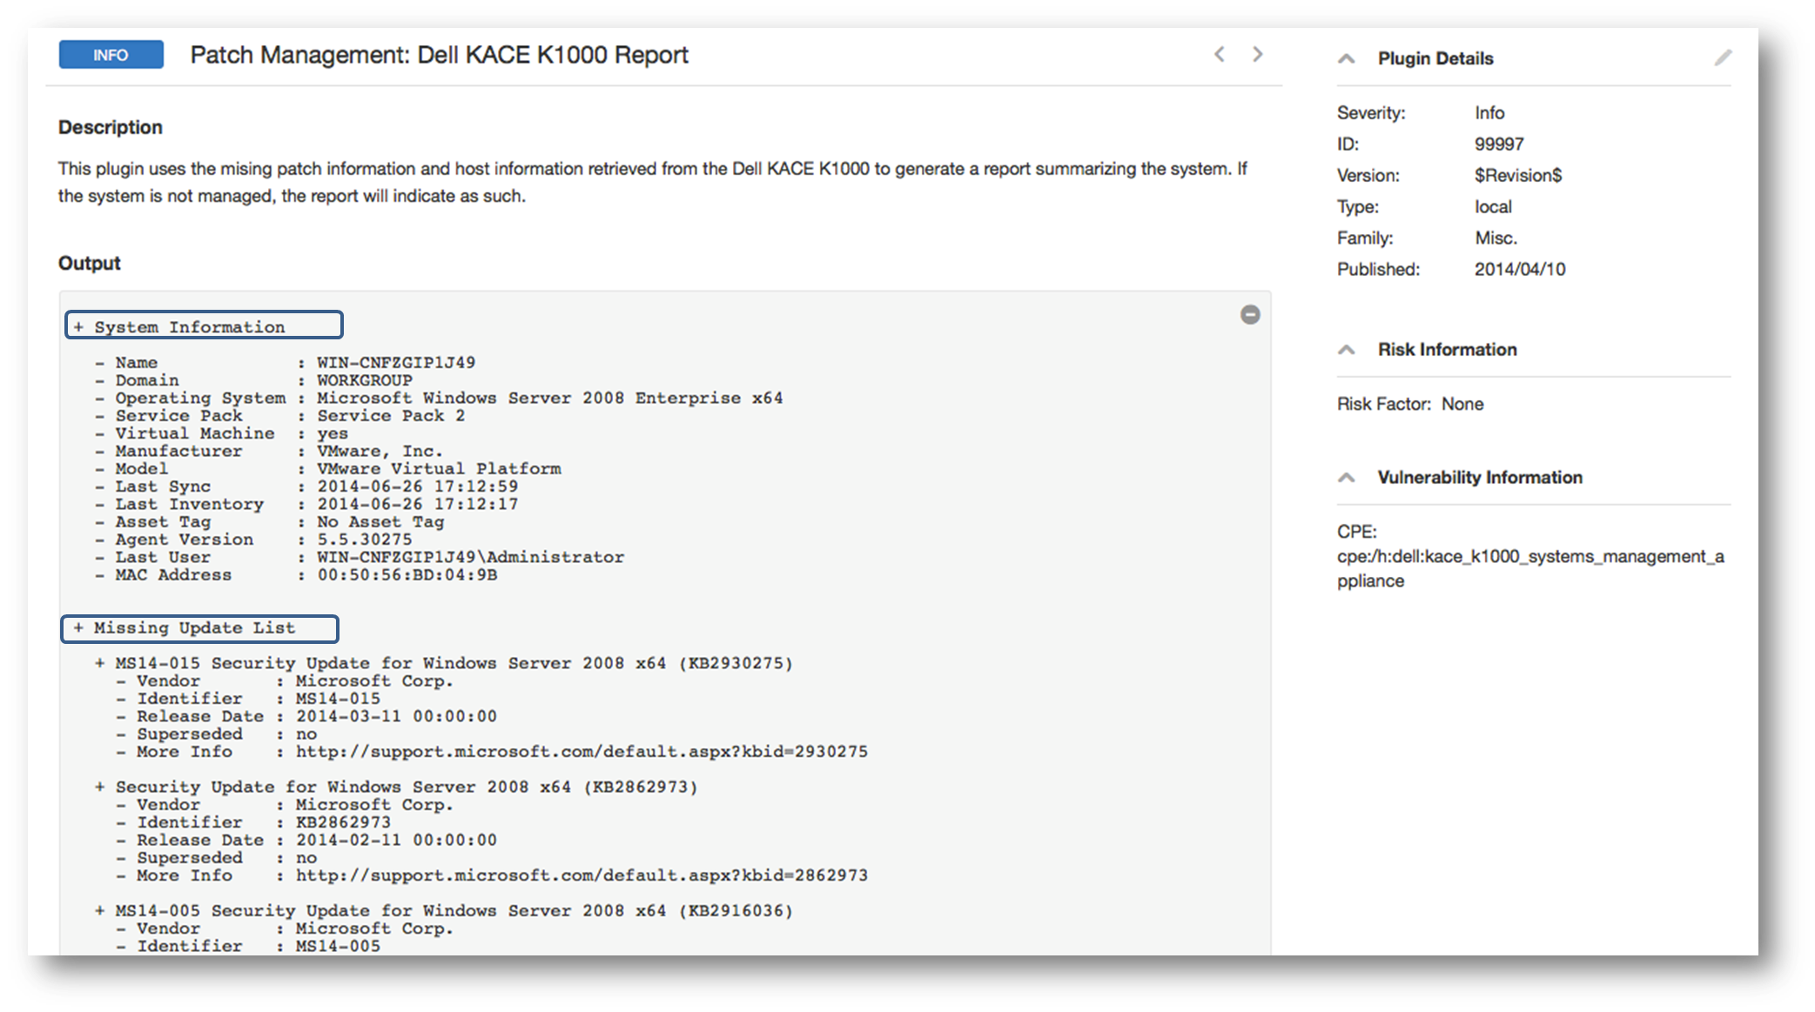Click the Published date 2014/04/10
1815x1012 pixels.
[1520, 270]
